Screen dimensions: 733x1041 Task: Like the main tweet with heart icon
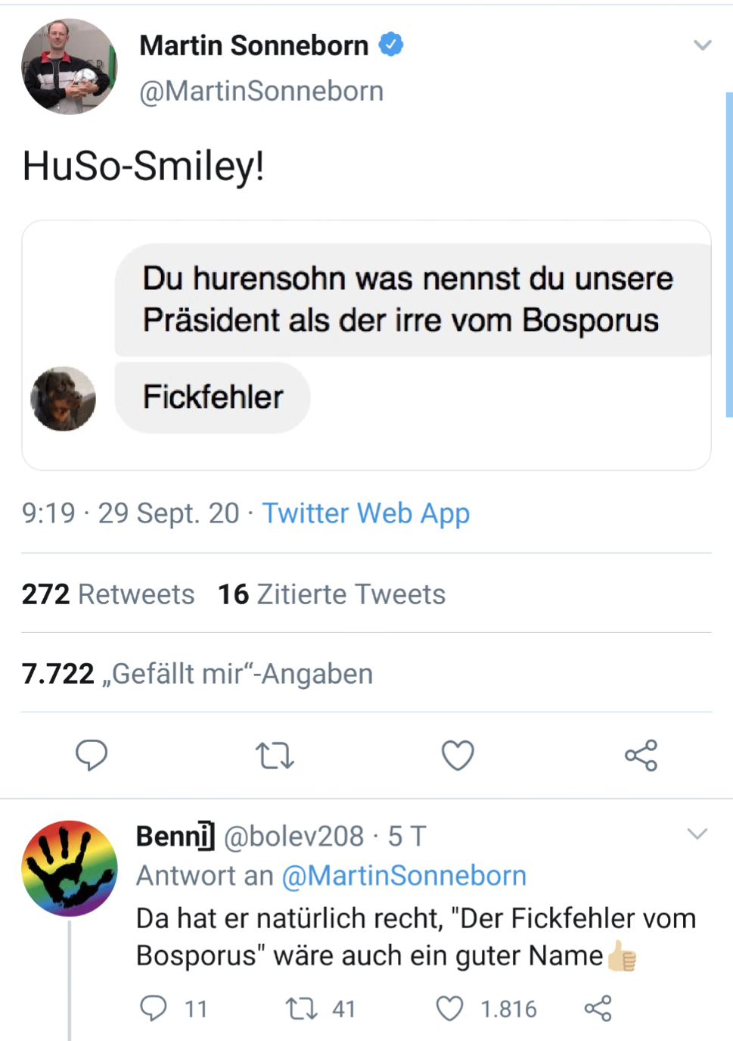click(458, 755)
